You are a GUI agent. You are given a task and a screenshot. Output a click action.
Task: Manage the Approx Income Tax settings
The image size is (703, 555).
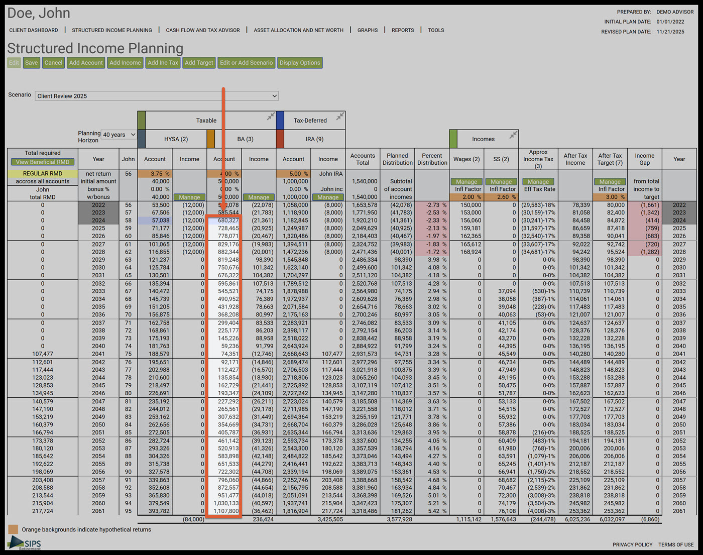tap(538, 182)
